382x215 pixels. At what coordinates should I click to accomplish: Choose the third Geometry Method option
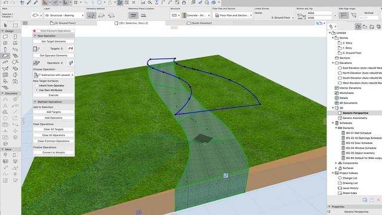pos(112,16)
